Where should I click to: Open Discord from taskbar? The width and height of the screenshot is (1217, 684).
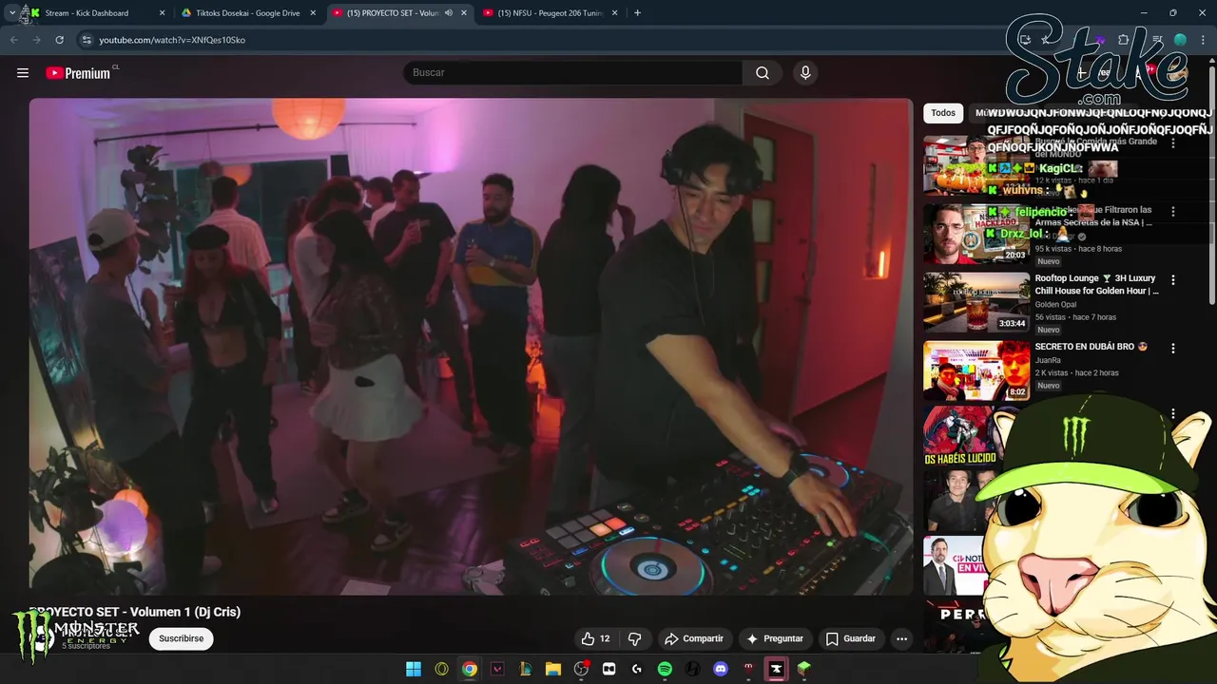[721, 669]
